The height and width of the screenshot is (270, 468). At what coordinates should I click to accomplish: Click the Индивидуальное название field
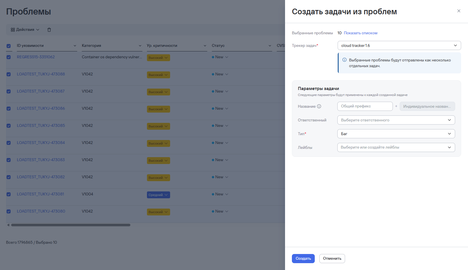(427, 106)
